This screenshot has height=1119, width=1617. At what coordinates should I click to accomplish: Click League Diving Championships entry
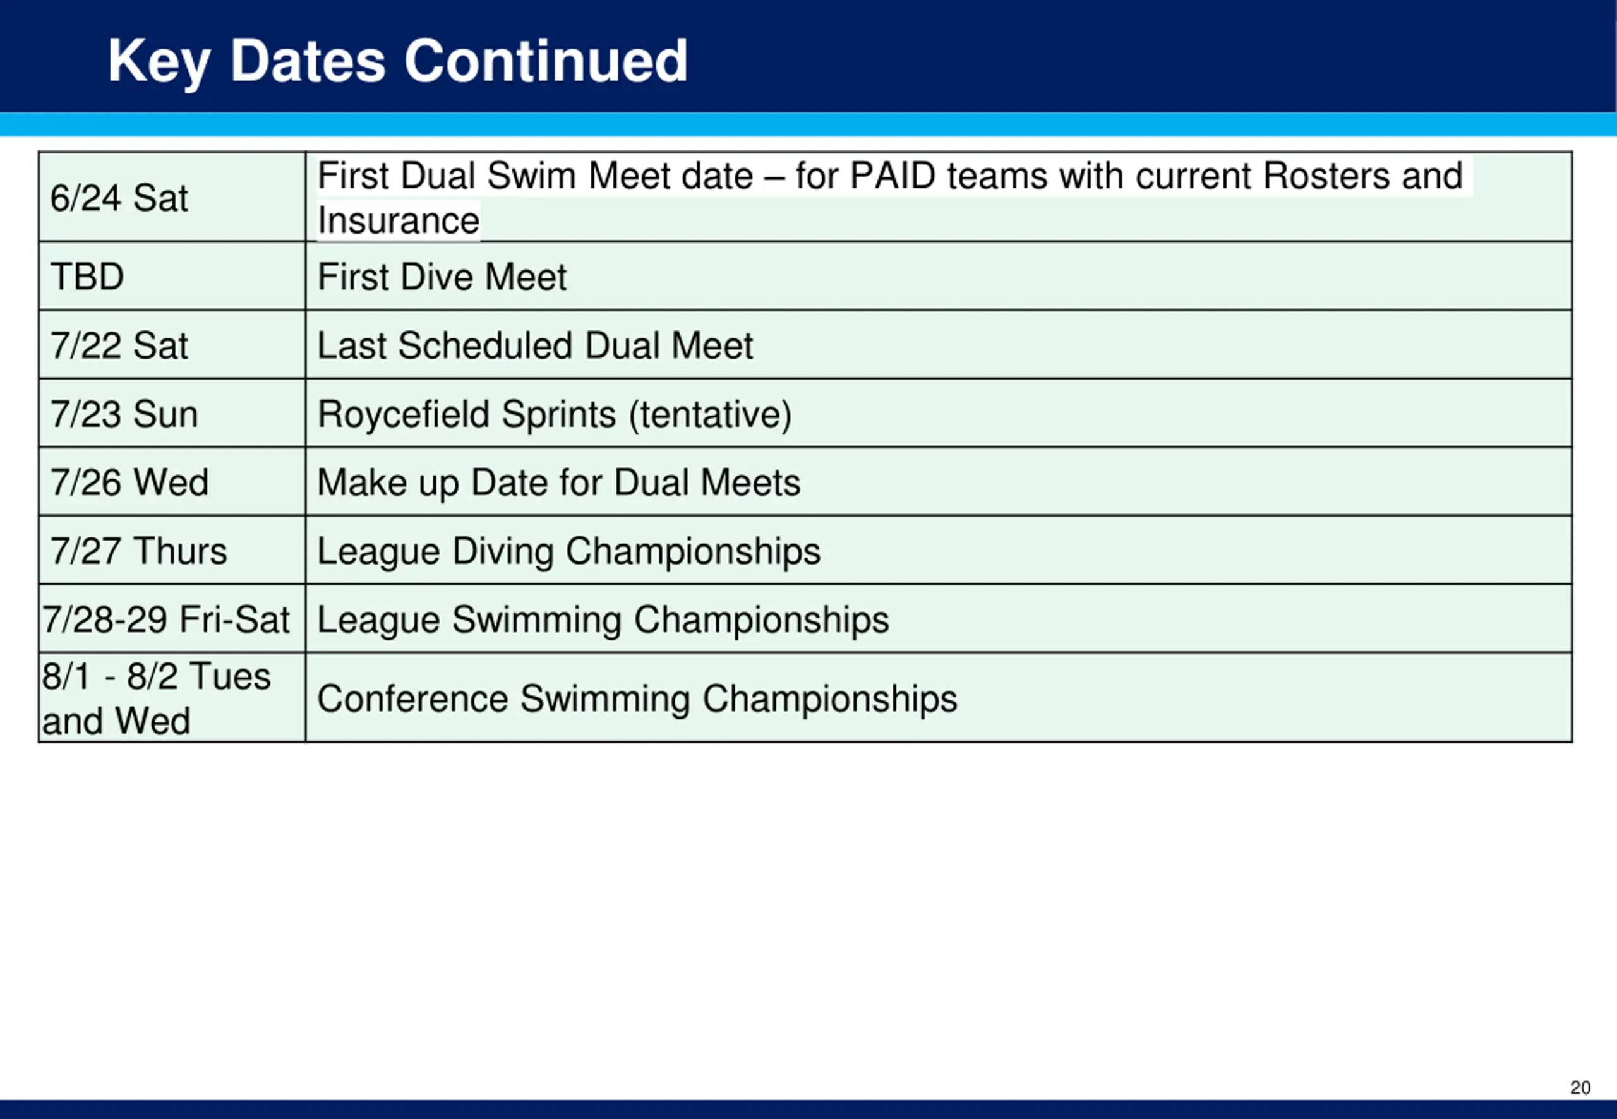pos(568,551)
